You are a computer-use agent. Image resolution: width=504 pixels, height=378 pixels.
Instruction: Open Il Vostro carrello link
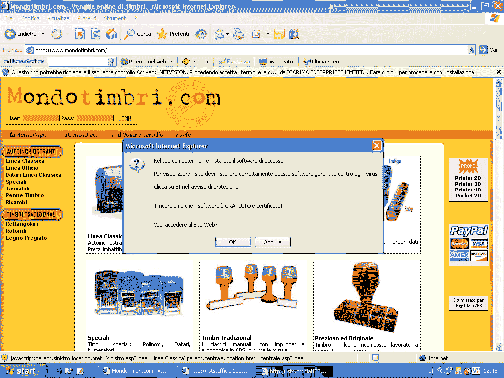pos(137,135)
